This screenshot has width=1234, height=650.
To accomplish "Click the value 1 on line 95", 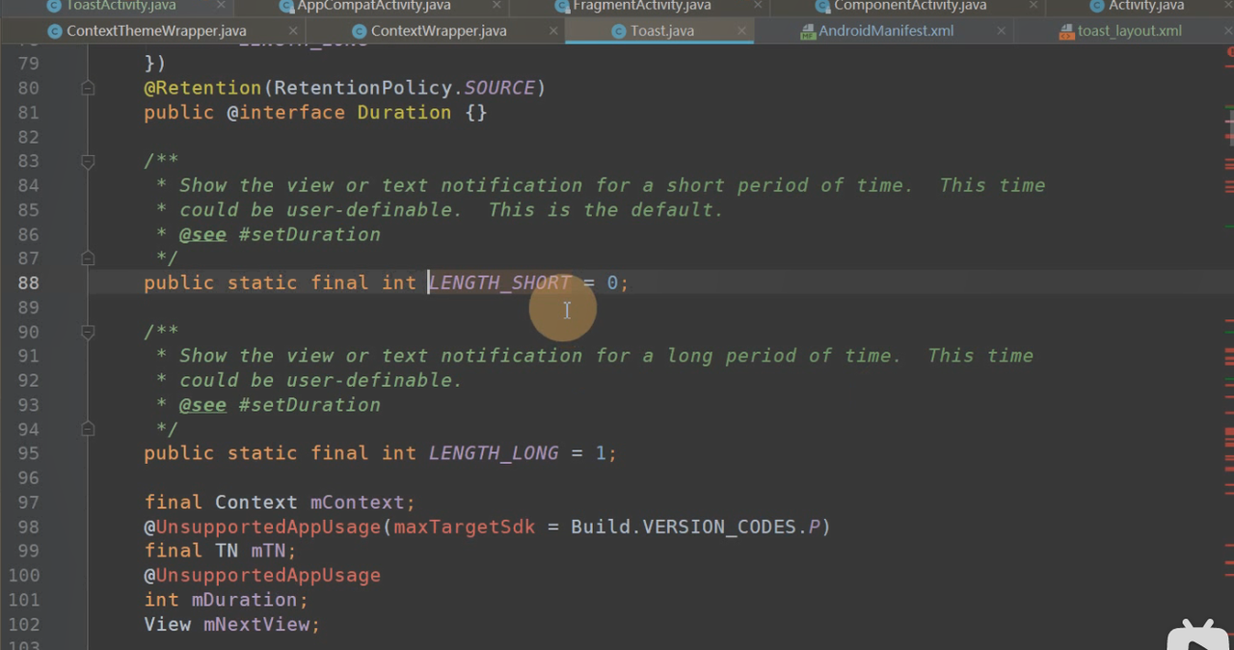I will tap(600, 453).
